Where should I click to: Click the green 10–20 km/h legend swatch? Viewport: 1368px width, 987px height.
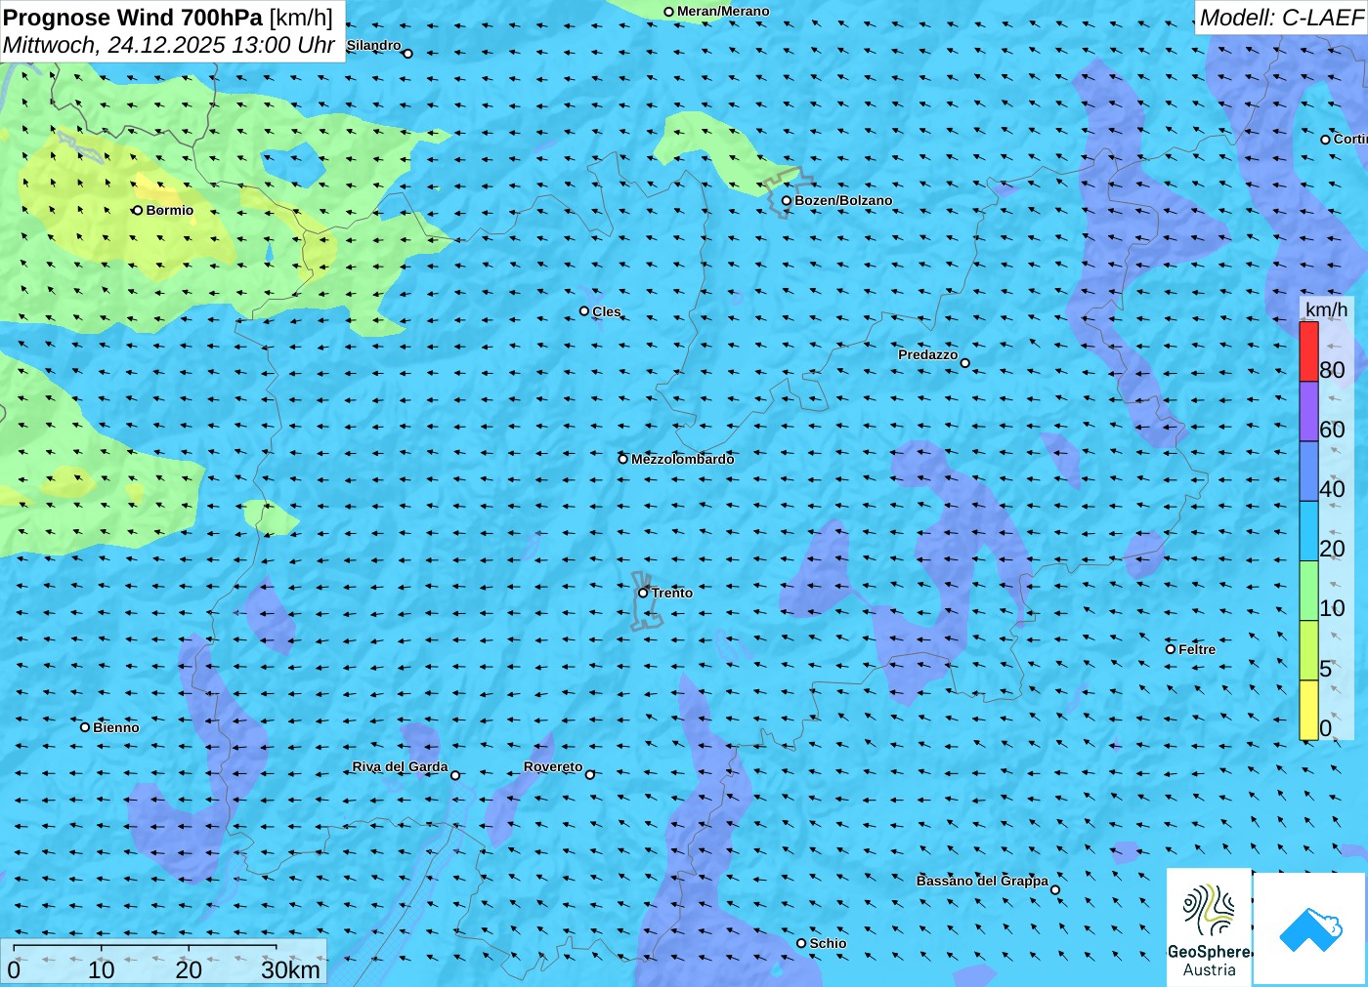1308,591
